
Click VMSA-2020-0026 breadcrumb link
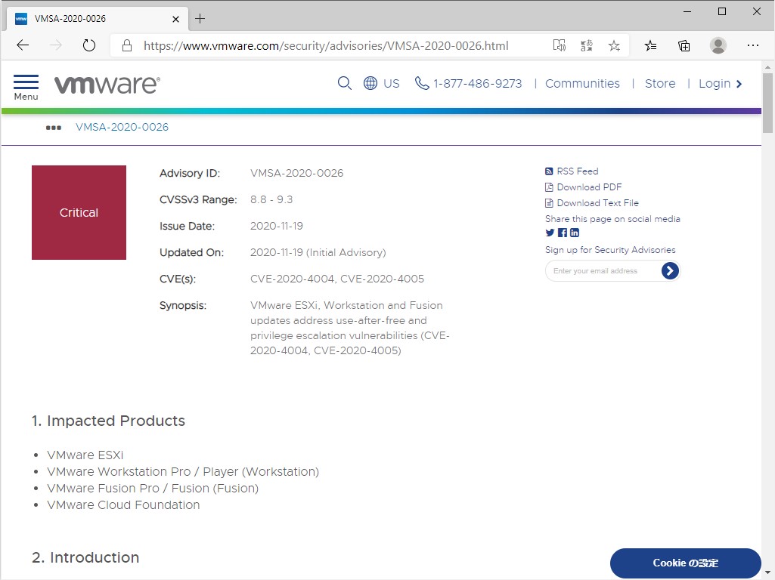[122, 127]
